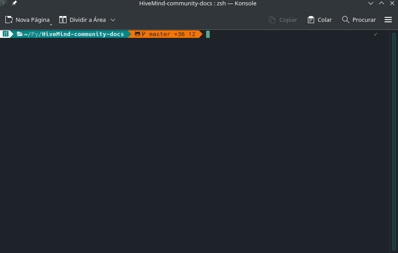
Task: Click the folder icon in the prompt
Action: click(20, 34)
